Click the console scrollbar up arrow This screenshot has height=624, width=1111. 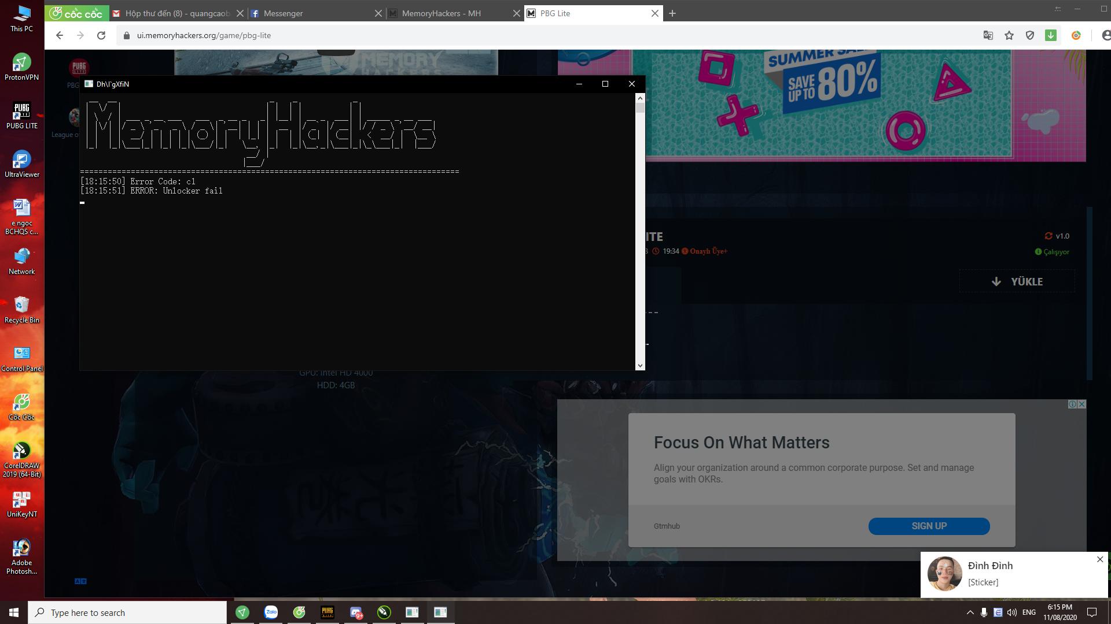pos(639,98)
